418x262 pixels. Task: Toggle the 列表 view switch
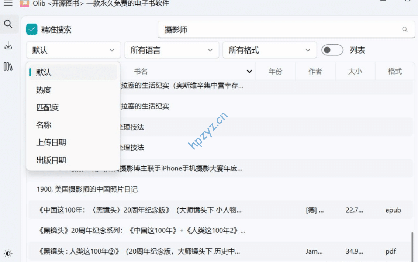tap(332, 50)
